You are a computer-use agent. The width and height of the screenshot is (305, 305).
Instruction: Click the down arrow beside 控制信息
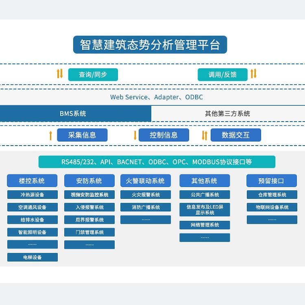pyautogui.click(x=135, y=135)
